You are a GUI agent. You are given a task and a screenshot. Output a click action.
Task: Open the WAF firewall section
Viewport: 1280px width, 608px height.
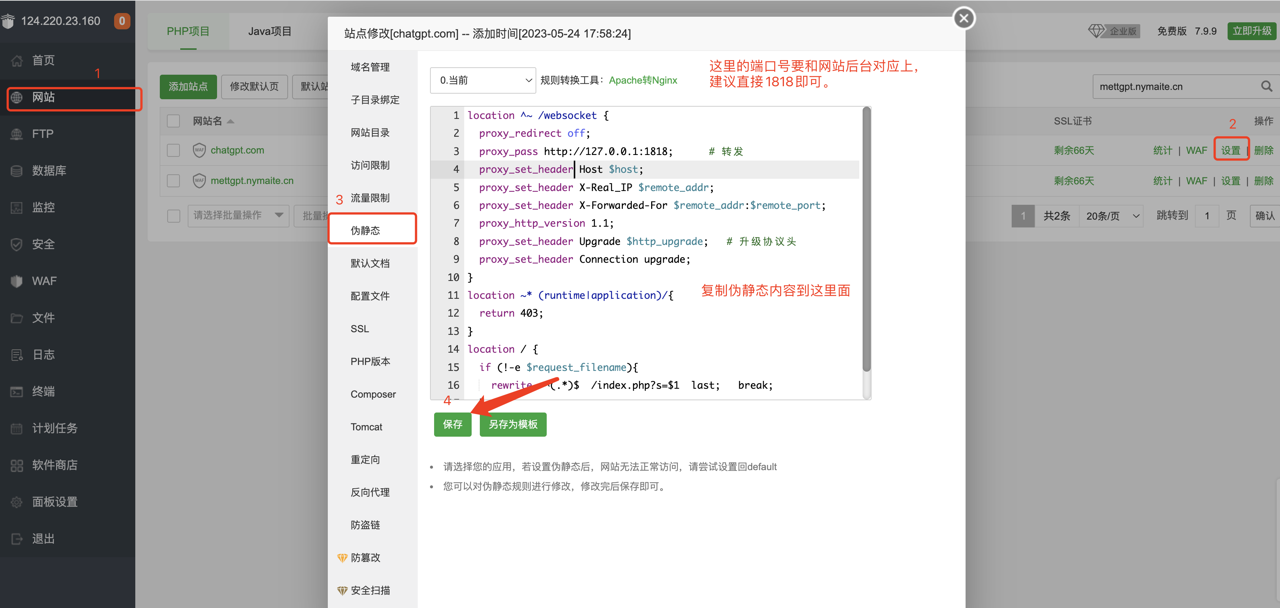[x=44, y=281]
